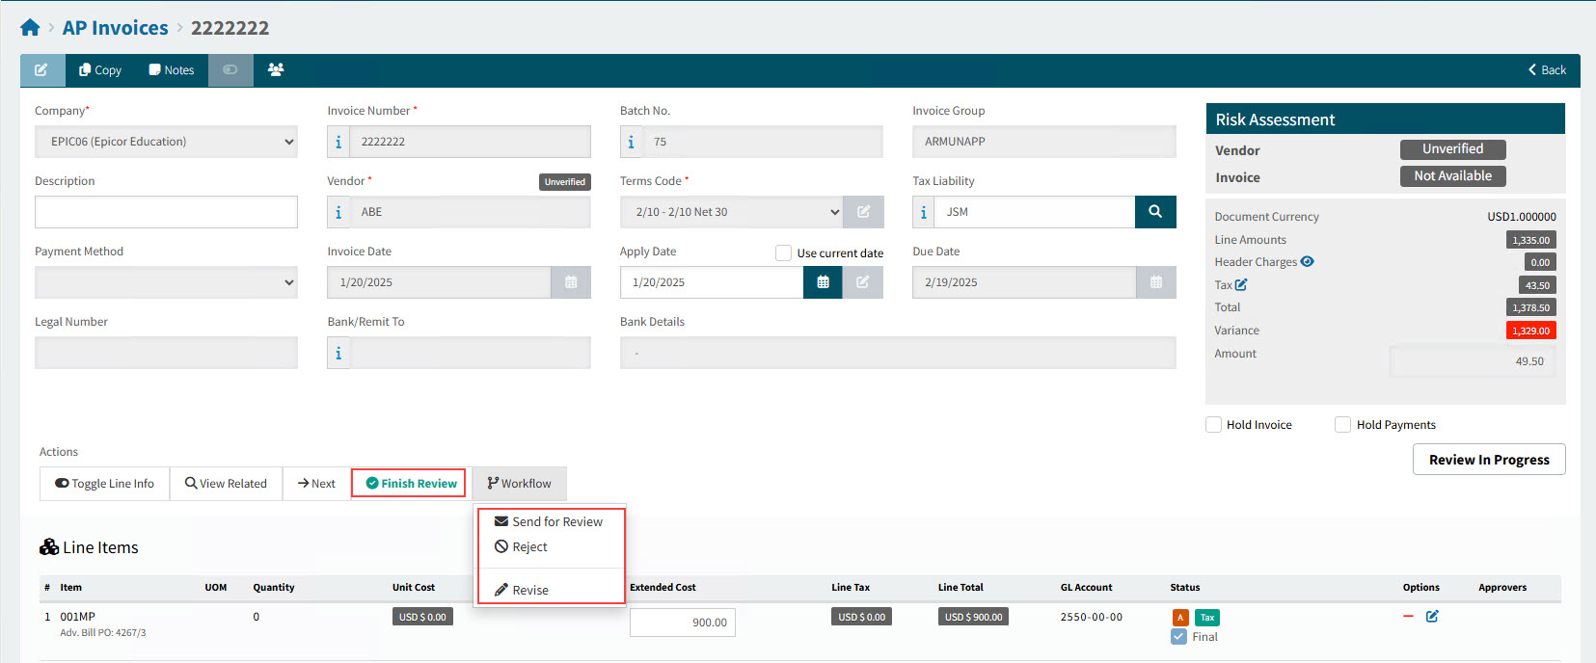Click the Bank/Remit To info icon
This screenshot has height=663, width=1596.
click(x=338, y=354)
